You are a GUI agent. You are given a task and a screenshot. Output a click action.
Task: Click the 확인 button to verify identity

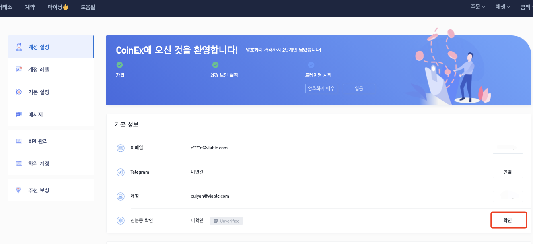point(508,220)
